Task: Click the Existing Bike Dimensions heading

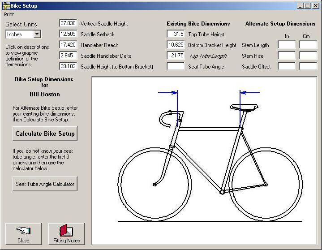Action: click(198, 24)
